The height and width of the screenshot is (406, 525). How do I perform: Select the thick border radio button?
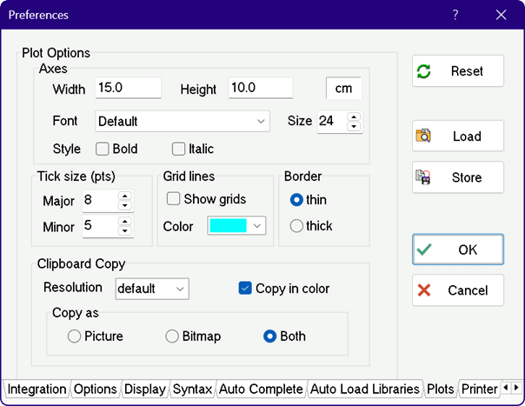click(297, 226)
